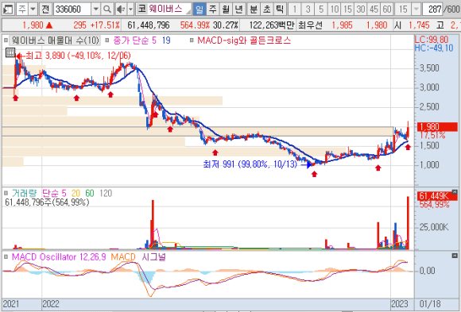This screenshot has height=312, width=461.
Task: Expand dropdown next to speaker icon
Action: tap(131, 9)
